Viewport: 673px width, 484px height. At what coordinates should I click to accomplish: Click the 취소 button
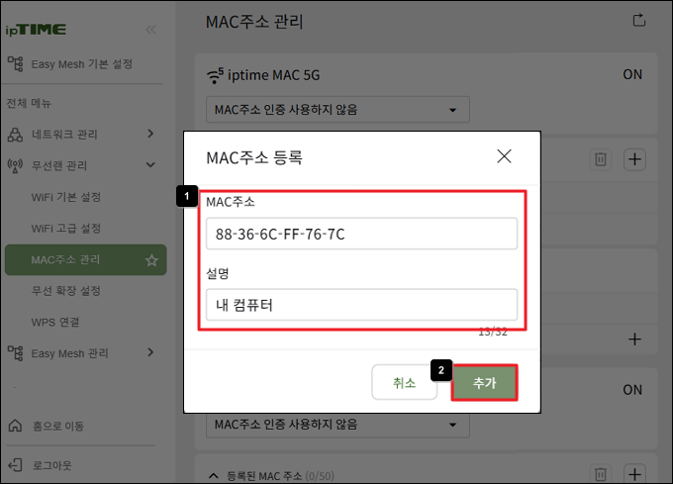pyautogui.click(x=405, y=382)
